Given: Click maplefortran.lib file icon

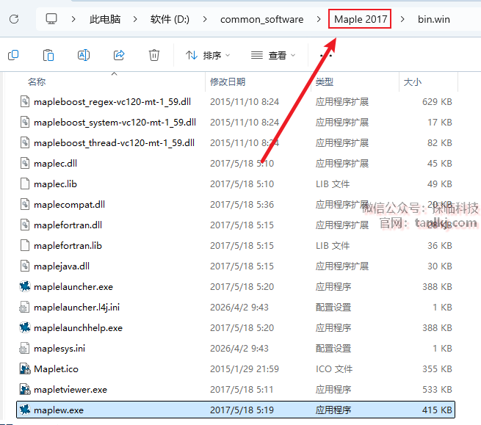Looking at the screenshot, I should click(25, 245).
